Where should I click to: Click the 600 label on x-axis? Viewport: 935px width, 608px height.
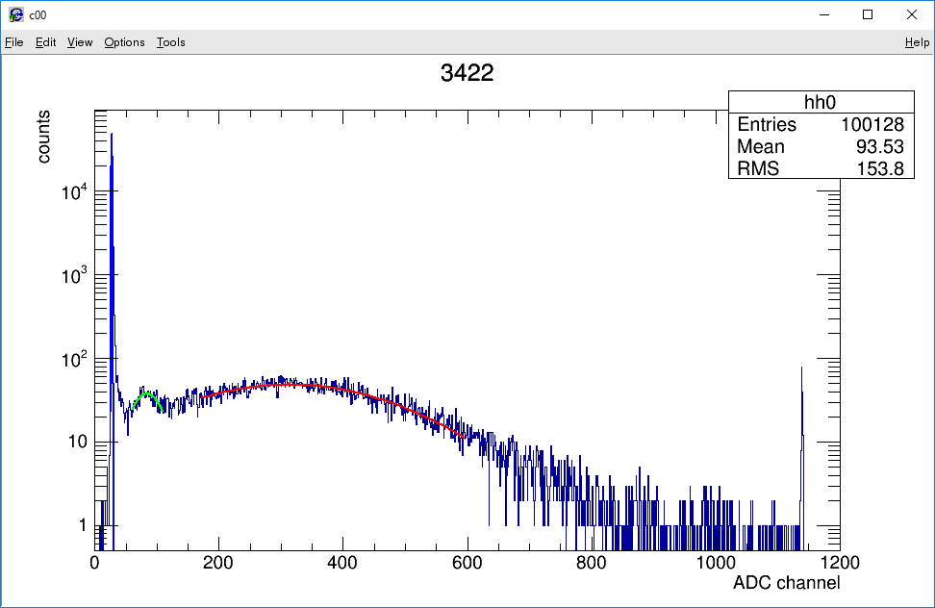467,563
